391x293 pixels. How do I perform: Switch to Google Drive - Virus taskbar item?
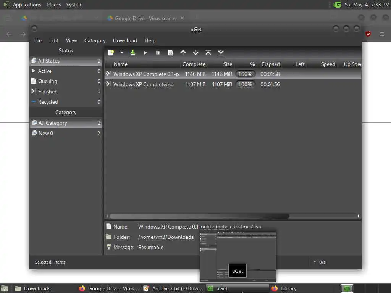(109, 288)
